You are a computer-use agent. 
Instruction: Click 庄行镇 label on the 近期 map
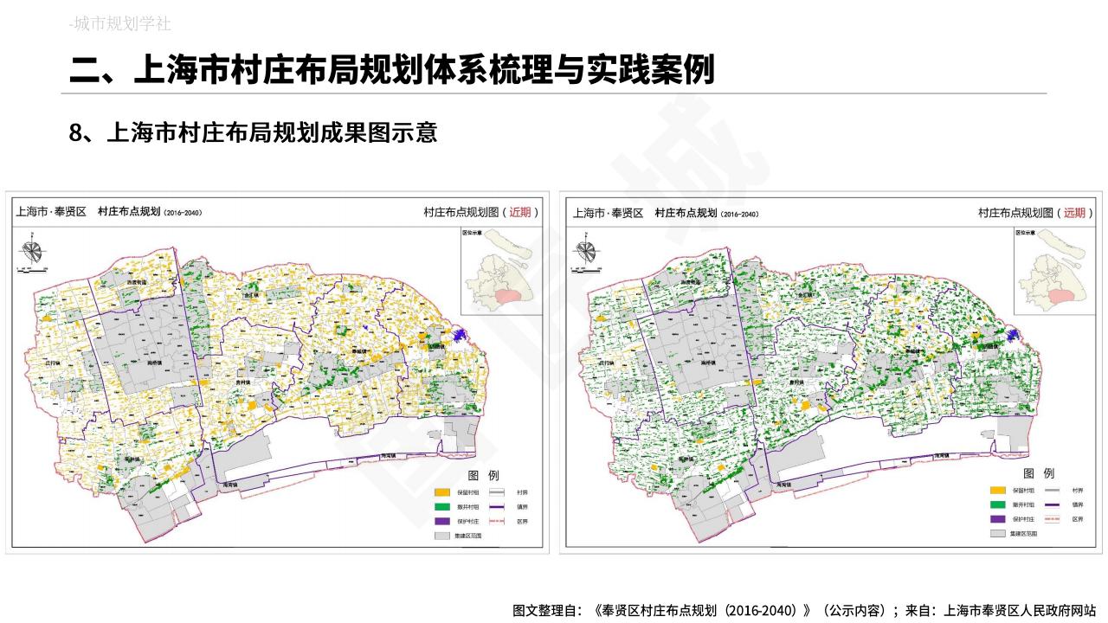pos(51,363)
